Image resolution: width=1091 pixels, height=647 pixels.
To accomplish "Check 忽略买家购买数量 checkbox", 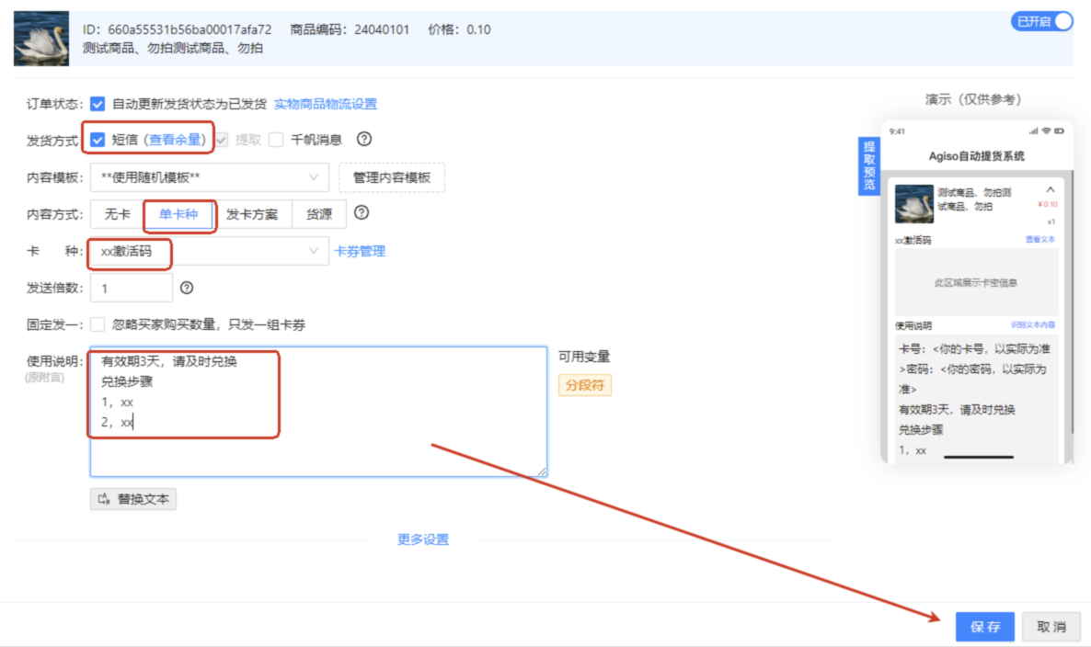I will coord(98,324).
